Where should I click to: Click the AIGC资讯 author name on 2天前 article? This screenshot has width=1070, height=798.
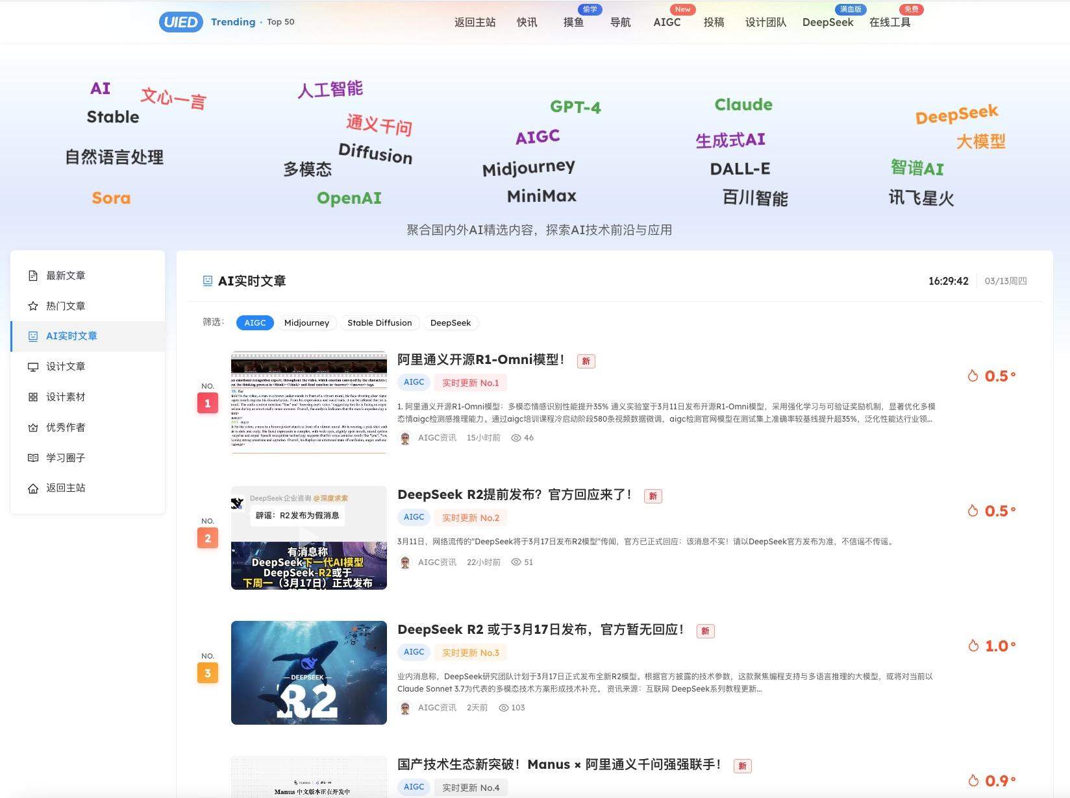pyautogui.click(x=437, y=708)
